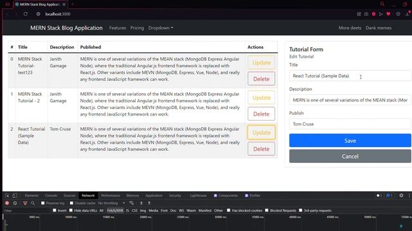This screenshot has width=412, height=231.
Task: Select the JS request type filter
Action: pyautogui.click(x=127, y=210)
